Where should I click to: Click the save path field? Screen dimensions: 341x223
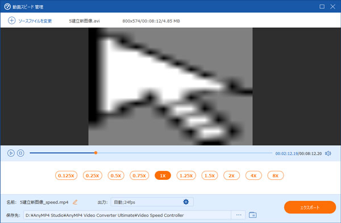pyautogui.click(x=127, y=215)
